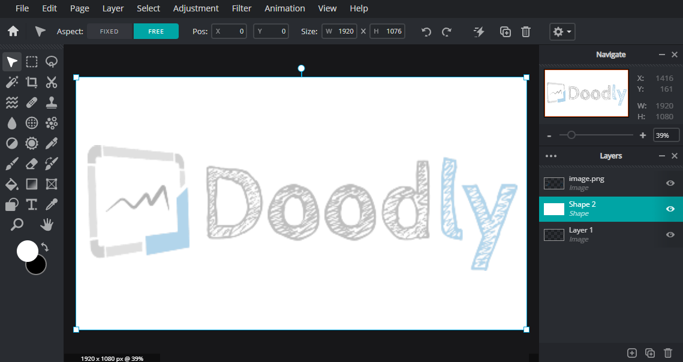Open the Layer menu

113,8
